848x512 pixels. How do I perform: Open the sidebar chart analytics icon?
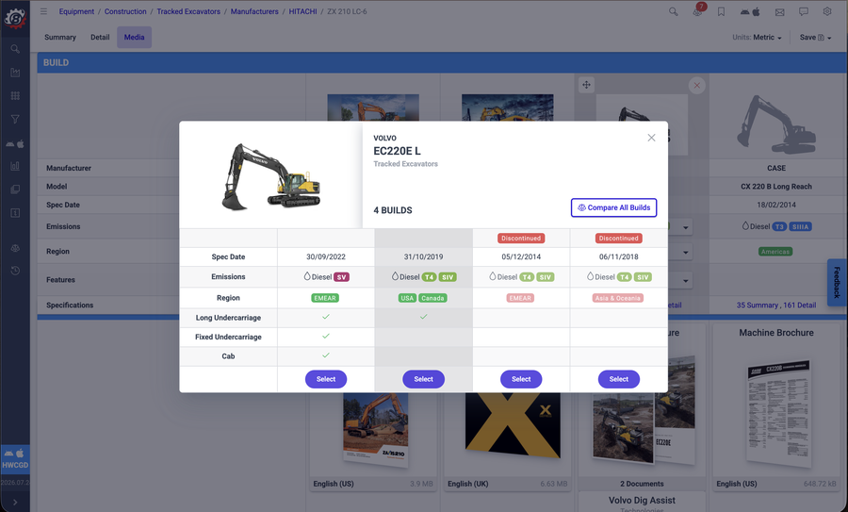click(x=15, y=73)
